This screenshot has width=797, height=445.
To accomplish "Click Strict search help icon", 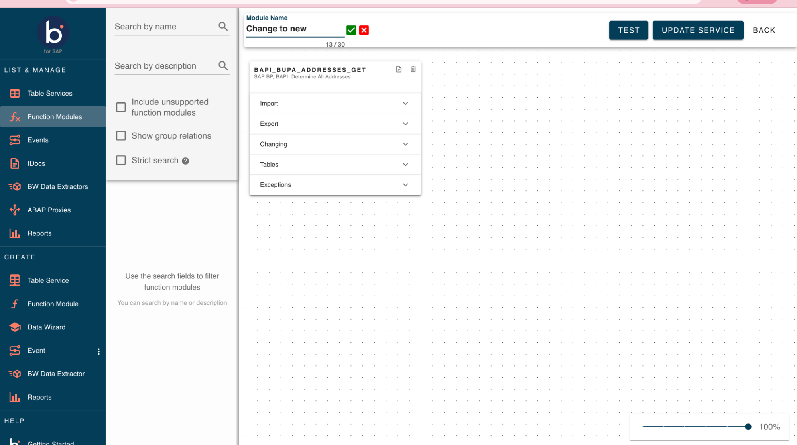I will click(x=185, y=161).
